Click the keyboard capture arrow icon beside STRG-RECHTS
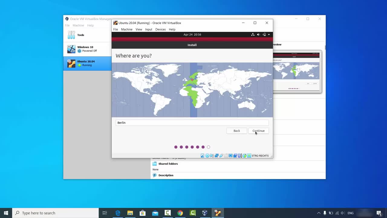 pos(249,156)
